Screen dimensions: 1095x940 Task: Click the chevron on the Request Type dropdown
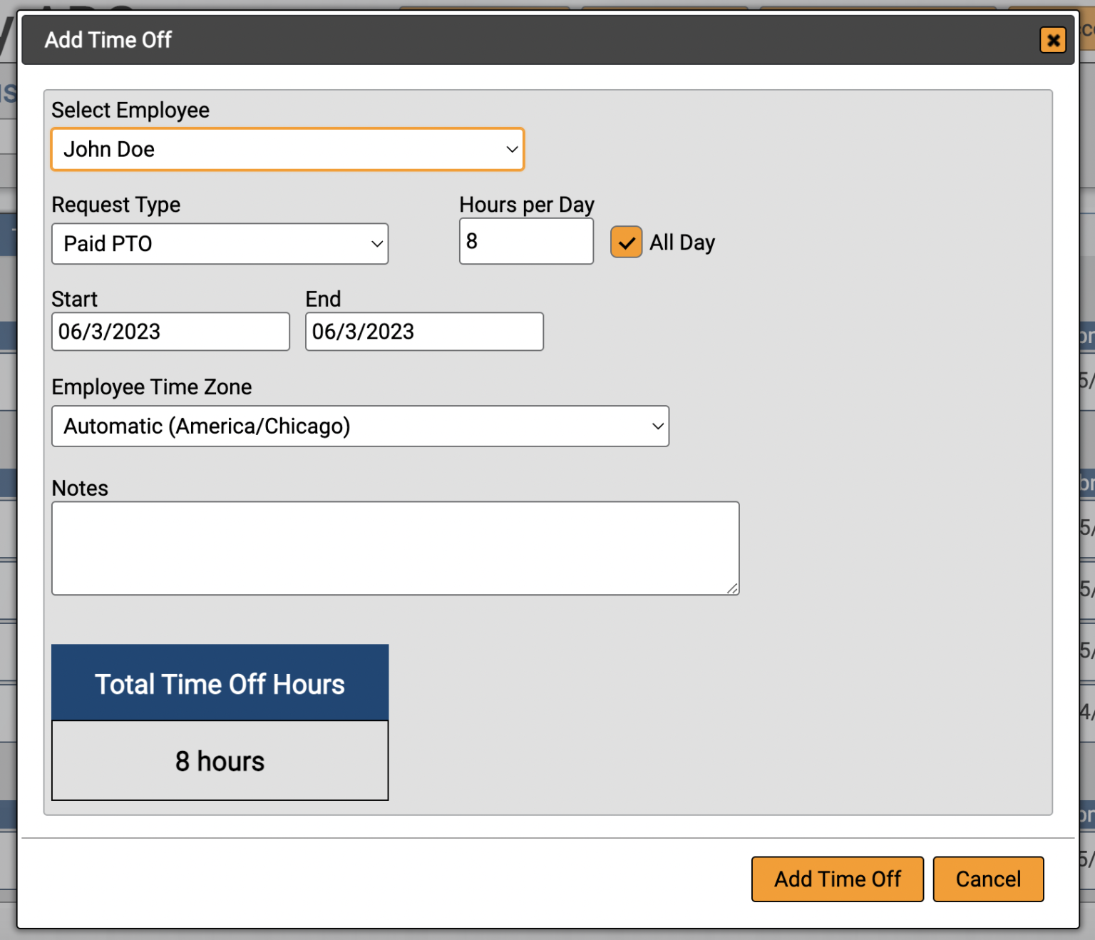coord(376,243)
